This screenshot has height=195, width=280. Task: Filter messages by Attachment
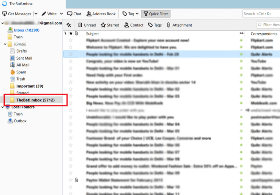point(179,25)
